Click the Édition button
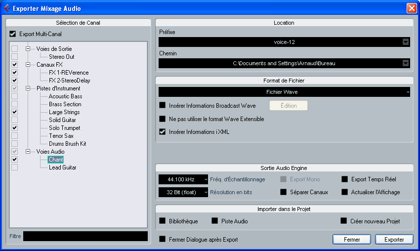Screen dimensions: 420x251 [289, 106]
